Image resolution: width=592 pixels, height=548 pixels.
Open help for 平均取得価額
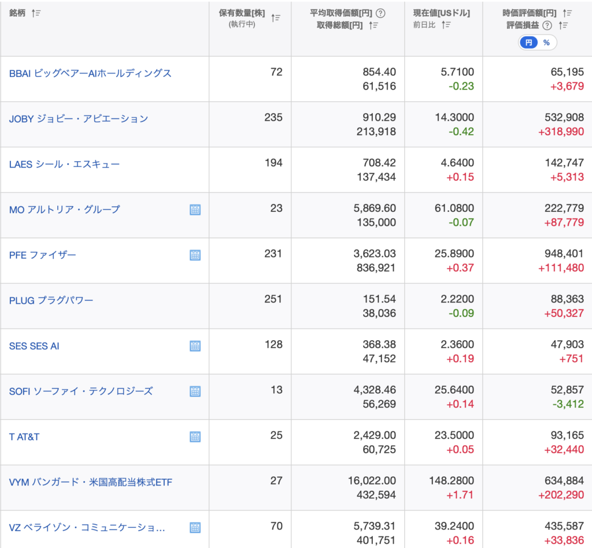tap(380, 13)
